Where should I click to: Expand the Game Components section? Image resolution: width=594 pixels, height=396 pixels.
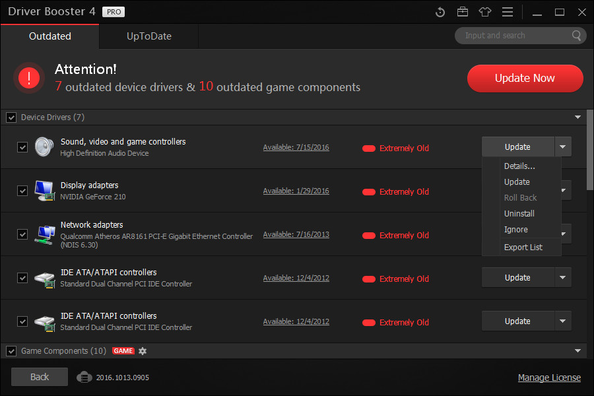point(577,350)
